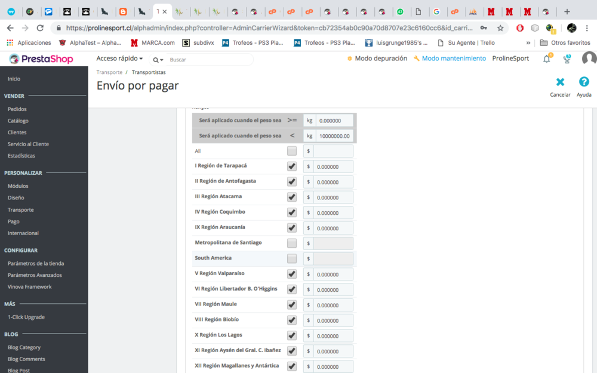Screen dimensions: 597x373
Task: Uncheck IX Región Araucanía checkbox
Action: 292,228
